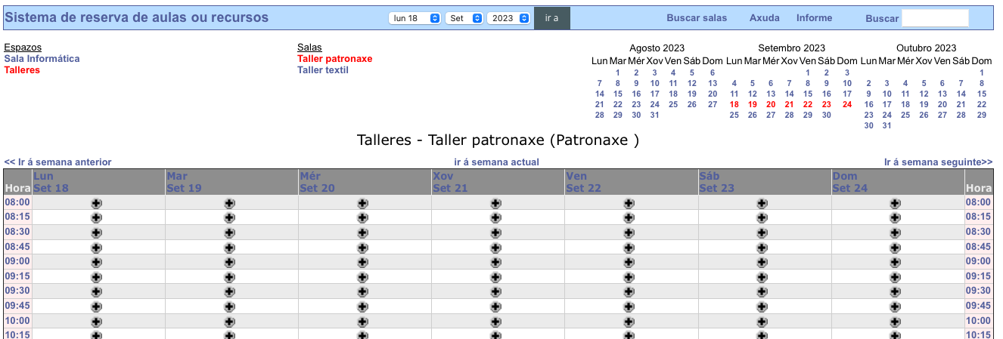Add booking Saturday Set 23 at 08:30

pyautogui.click(x=762, y=233)
